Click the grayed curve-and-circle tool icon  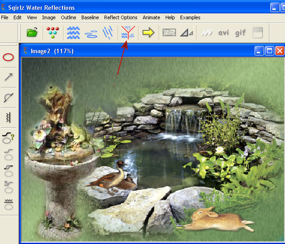coord(8,155)
